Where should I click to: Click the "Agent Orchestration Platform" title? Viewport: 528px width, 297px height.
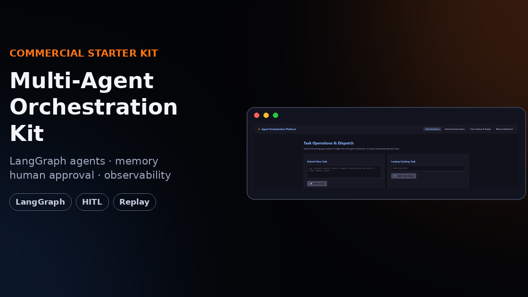click(x=279, y=129)
